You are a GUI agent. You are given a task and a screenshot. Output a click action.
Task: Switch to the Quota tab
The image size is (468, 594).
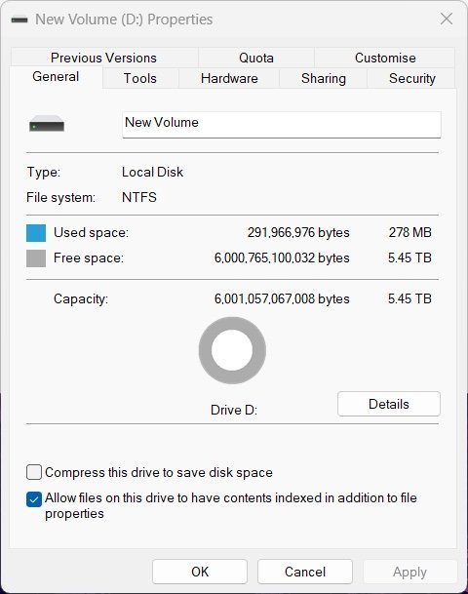tap(256, 58)
